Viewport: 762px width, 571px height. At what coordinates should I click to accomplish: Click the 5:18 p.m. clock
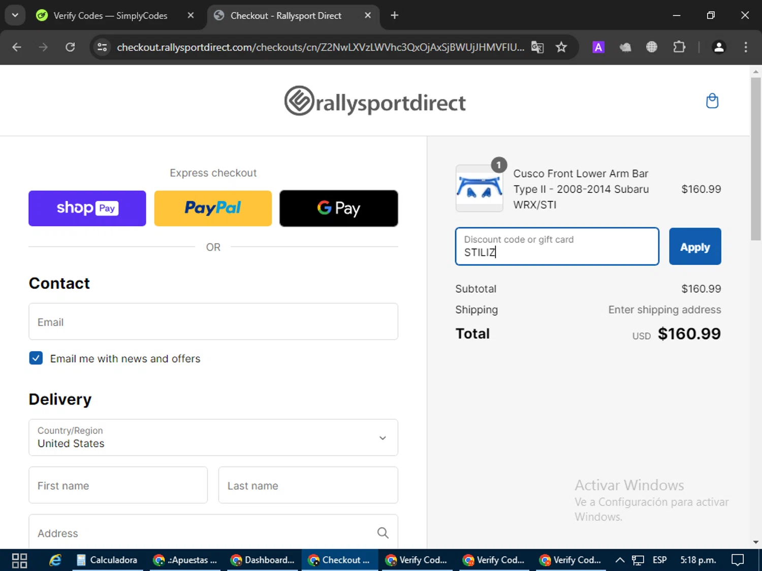[698, 560]
